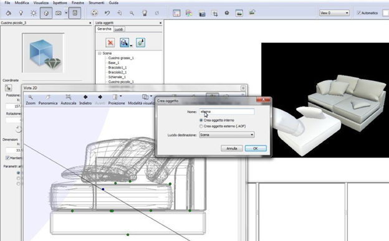Select the light bulb toolbar icon
Image resolution: width=389 pixels, height=241 pixels.
(x=21, y=13)
